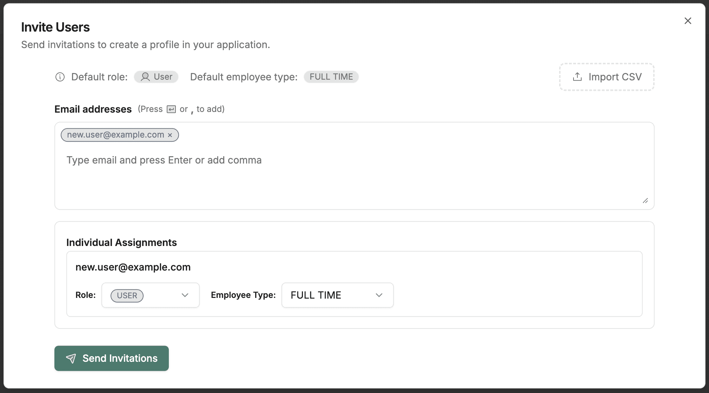This screenshot has width=709, height=393.
Task: Click the Send Invitations button
Action: tap(112, 358)
